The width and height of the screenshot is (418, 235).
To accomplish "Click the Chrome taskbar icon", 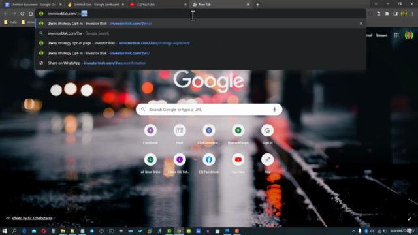I will [179, 231].
